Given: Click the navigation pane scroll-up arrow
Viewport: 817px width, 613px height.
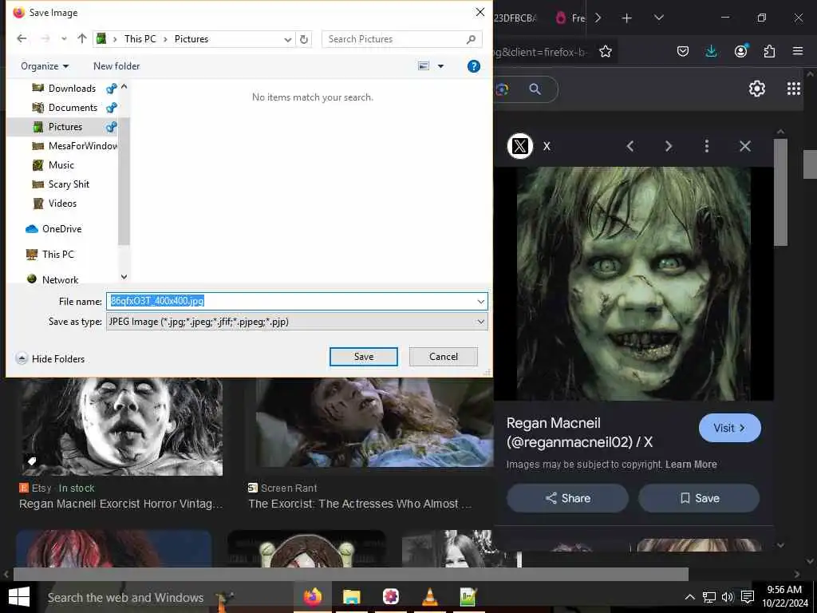Looking at the screenshot, I should coord(124,86).
